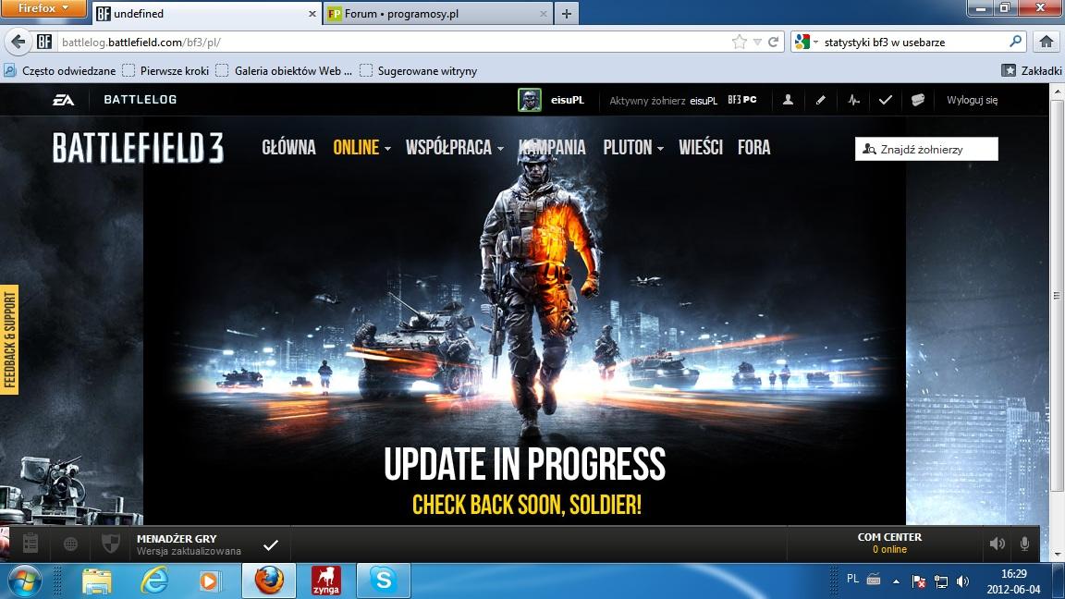
Task: Click the Battlefield 3 logo
Action: point(138,147)
